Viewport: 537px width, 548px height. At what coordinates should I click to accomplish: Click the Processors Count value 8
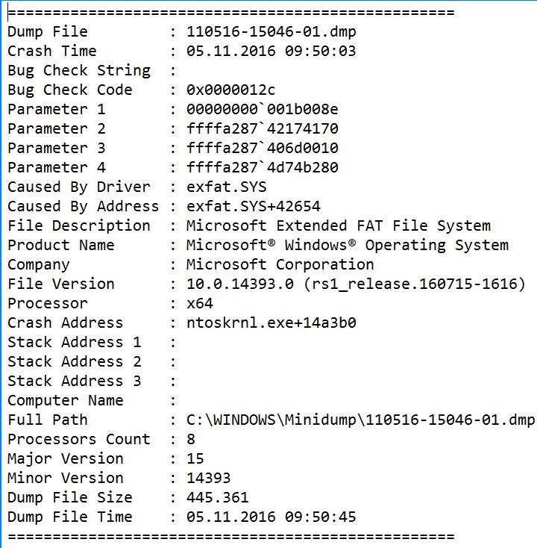pos(191,440)
